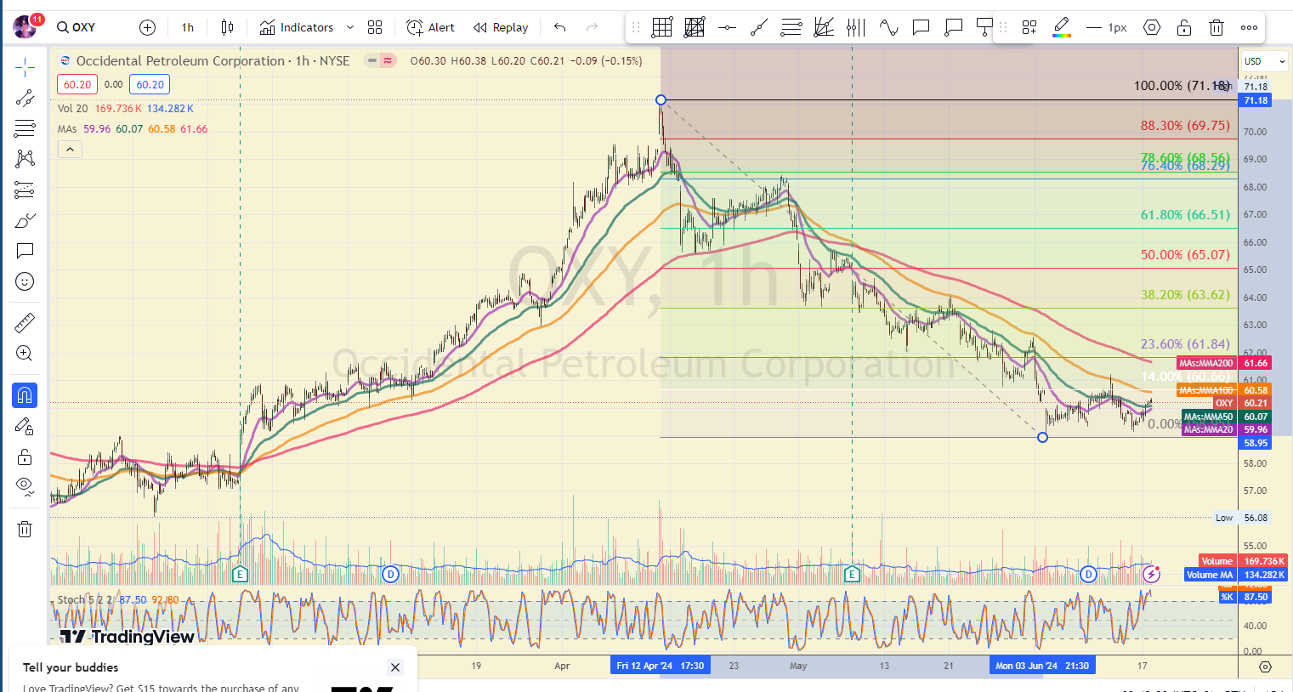Open candlestick chart style menu
The height and width of the screenshot is (692, 1293).
[x=227, y=27]
